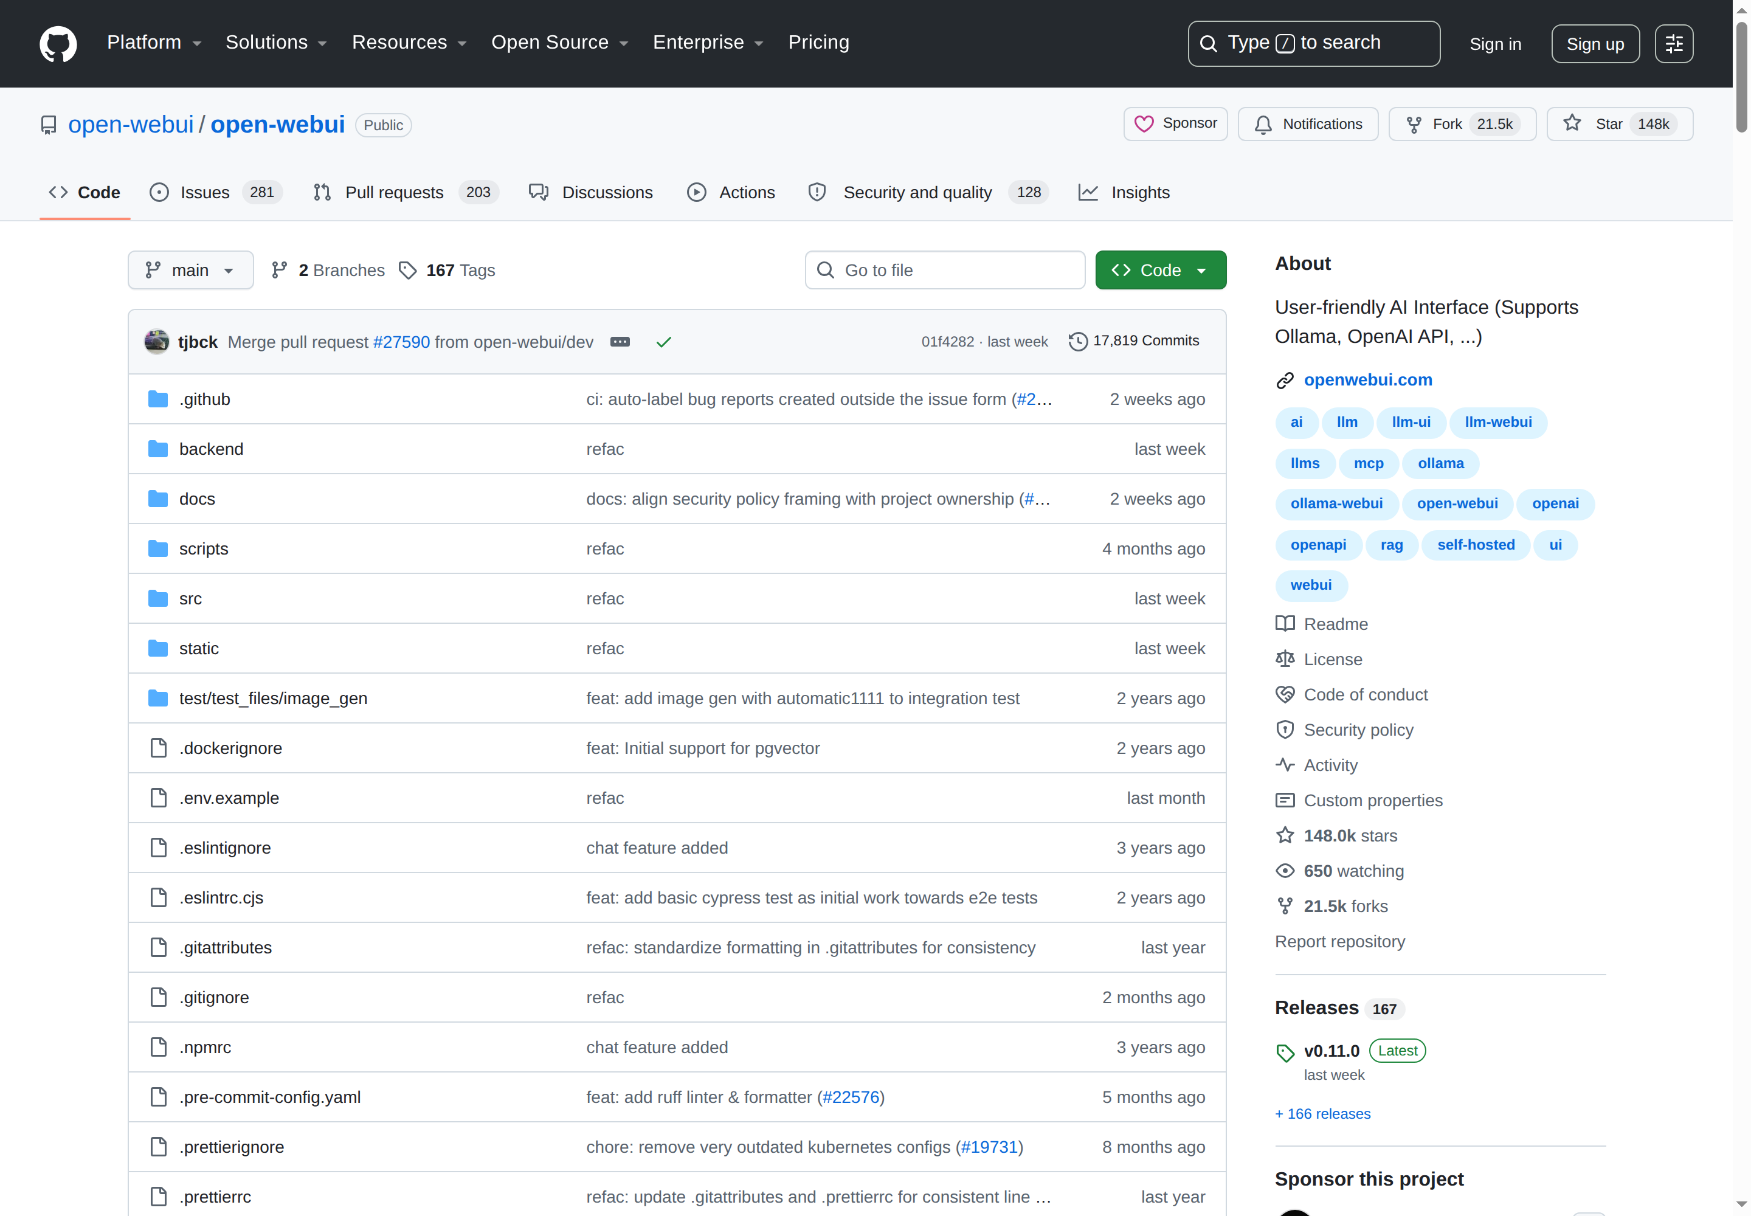The image size is (1751, 1216).
Task: Switch to the Pull requests tab
Action: tap(406, 193)
